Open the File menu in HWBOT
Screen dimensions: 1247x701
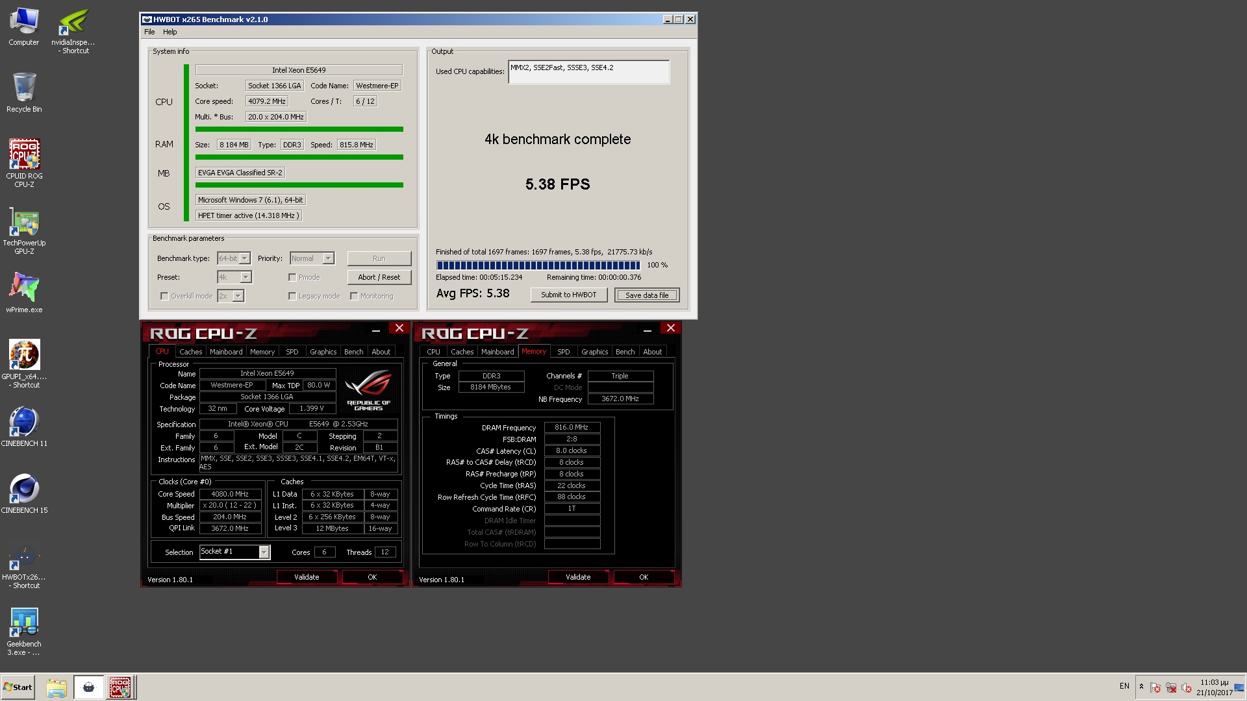point(149,32)
